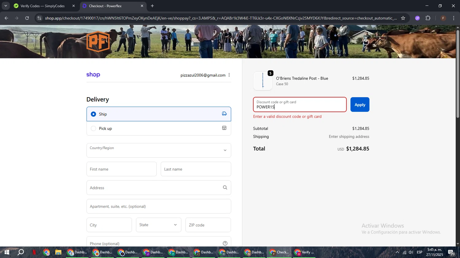Image resolution: width=460 pixels, height=258 pixels.
Task: Show hidden system tray icons
Action: [x=397, y=252]
